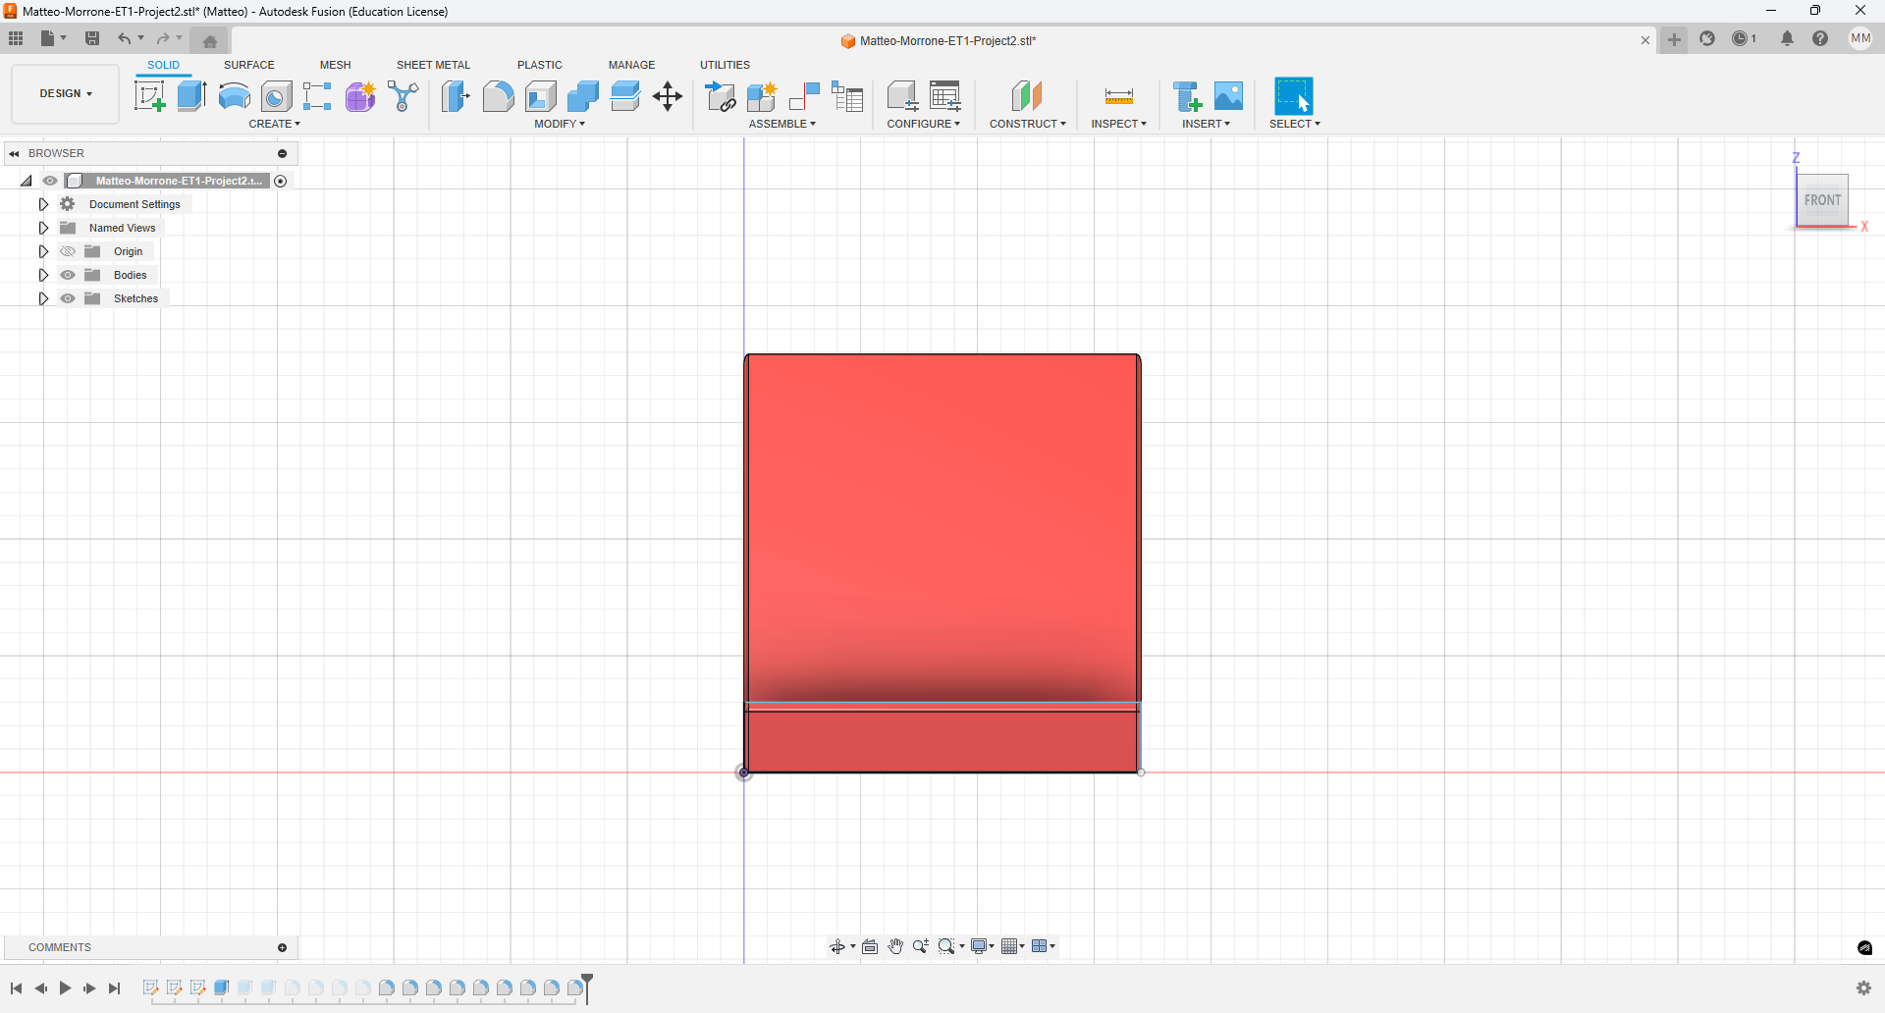Open the Assemble menu
Image resolution: width=1885 pixels, height=1013 pixels.
[x=781, y=124]
